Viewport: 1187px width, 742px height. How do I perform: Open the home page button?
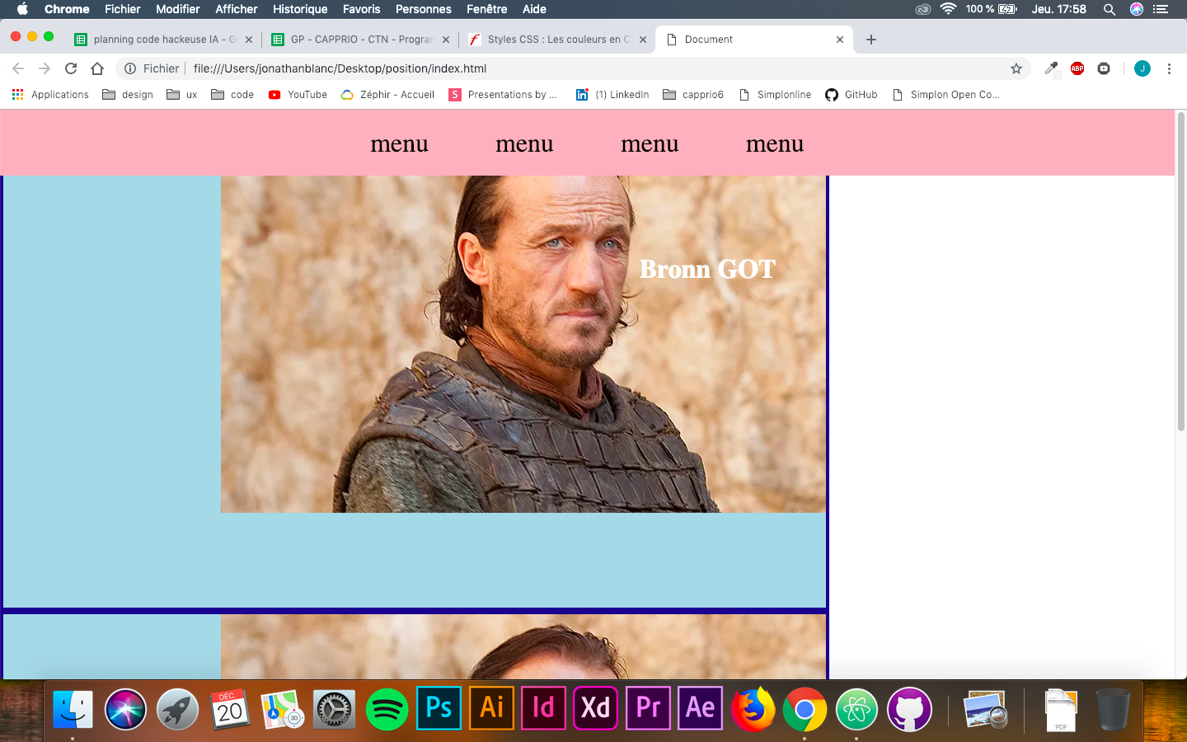97,68
